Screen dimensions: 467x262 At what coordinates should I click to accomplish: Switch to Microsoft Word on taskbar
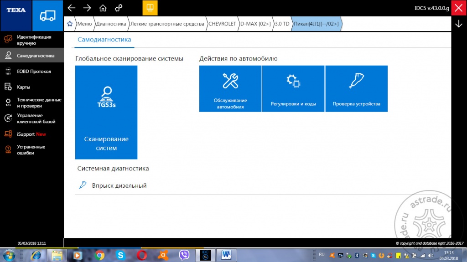(226, 255)
